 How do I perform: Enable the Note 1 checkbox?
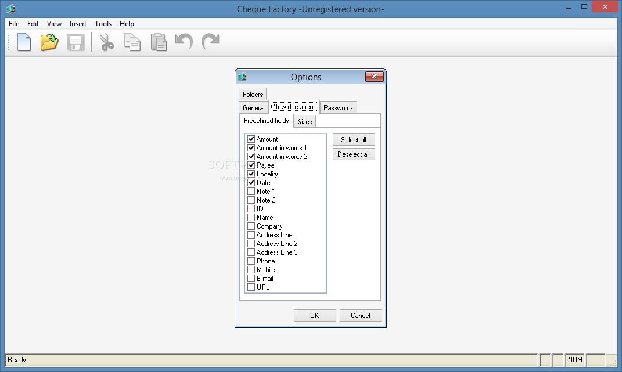[251, 192]
